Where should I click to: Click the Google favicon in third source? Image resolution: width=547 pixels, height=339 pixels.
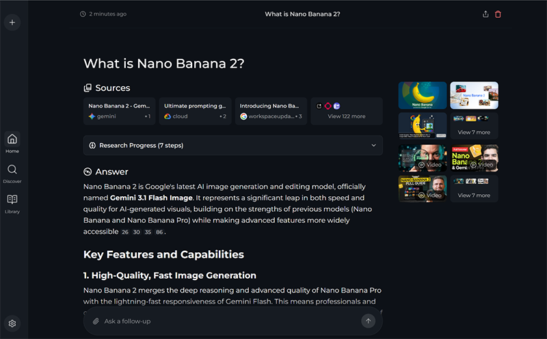243,116
